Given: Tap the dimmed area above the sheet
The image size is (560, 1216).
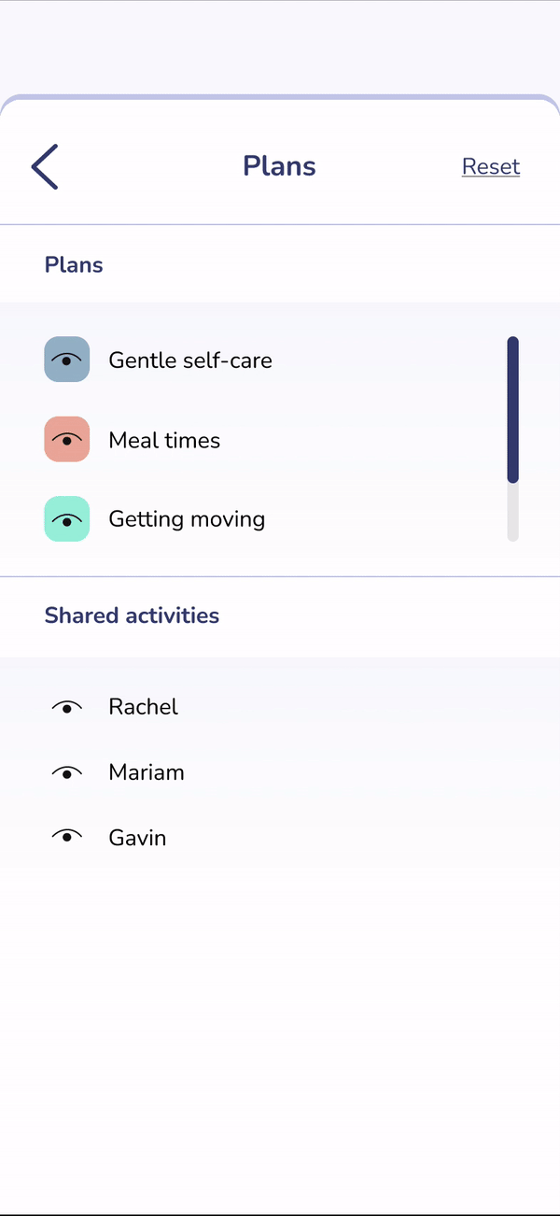Looking at the screenshot, I should tap(280, 47).
